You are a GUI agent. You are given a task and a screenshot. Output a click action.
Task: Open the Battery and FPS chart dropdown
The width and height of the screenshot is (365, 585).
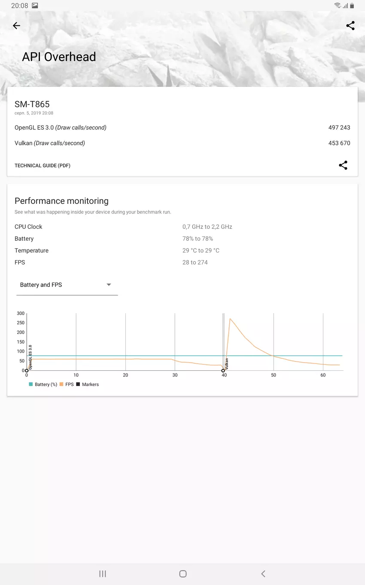click(67, 285)
